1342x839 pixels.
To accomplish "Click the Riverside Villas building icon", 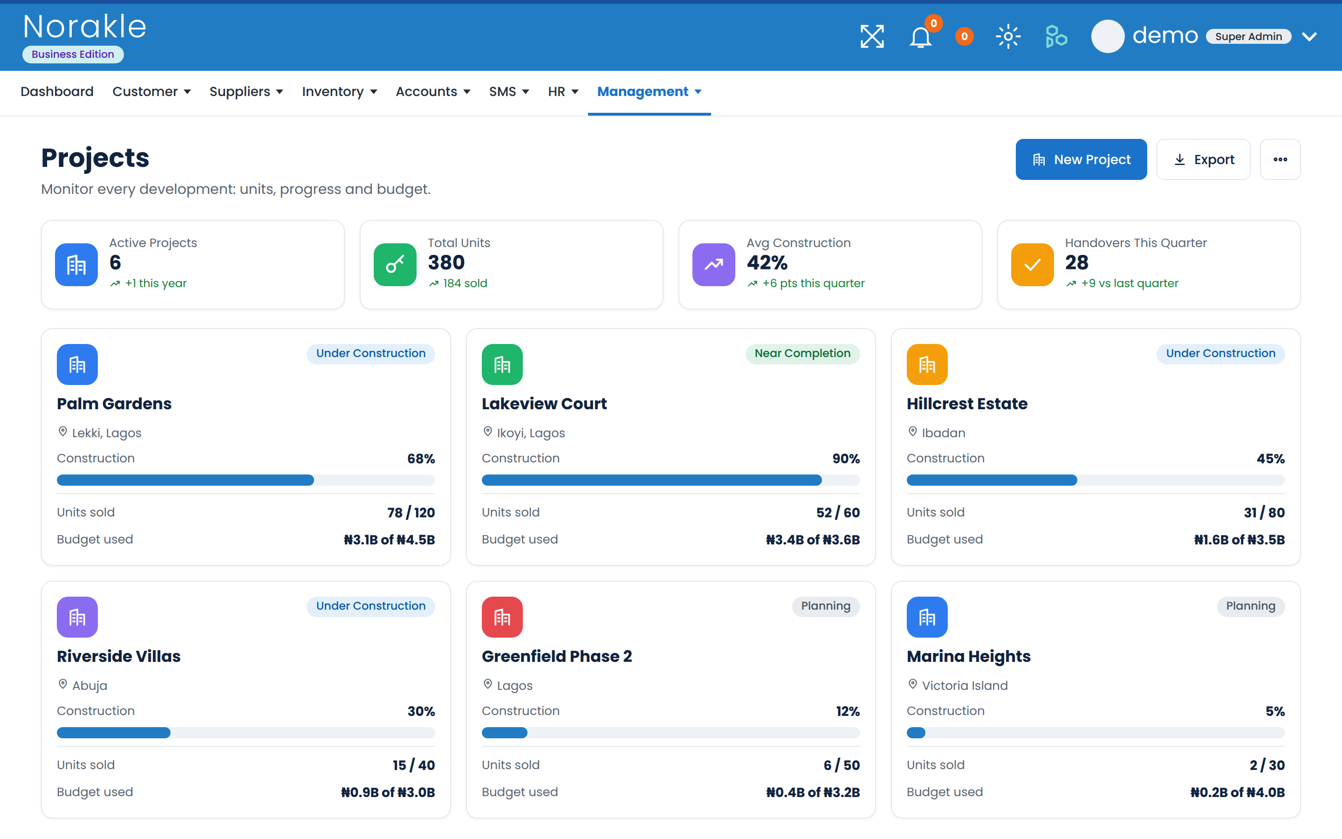I will coord(77,617).
